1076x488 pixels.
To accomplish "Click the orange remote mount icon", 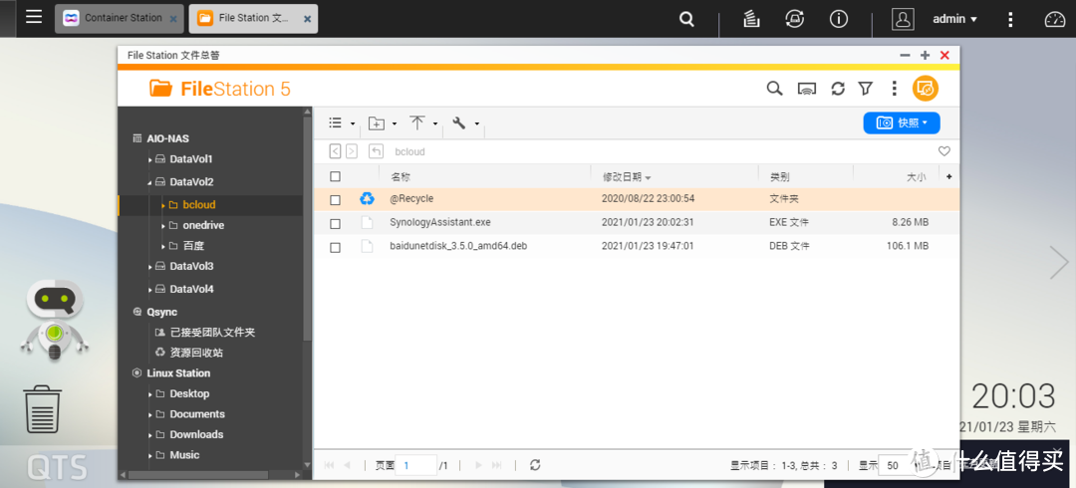I will click(925, 89).
